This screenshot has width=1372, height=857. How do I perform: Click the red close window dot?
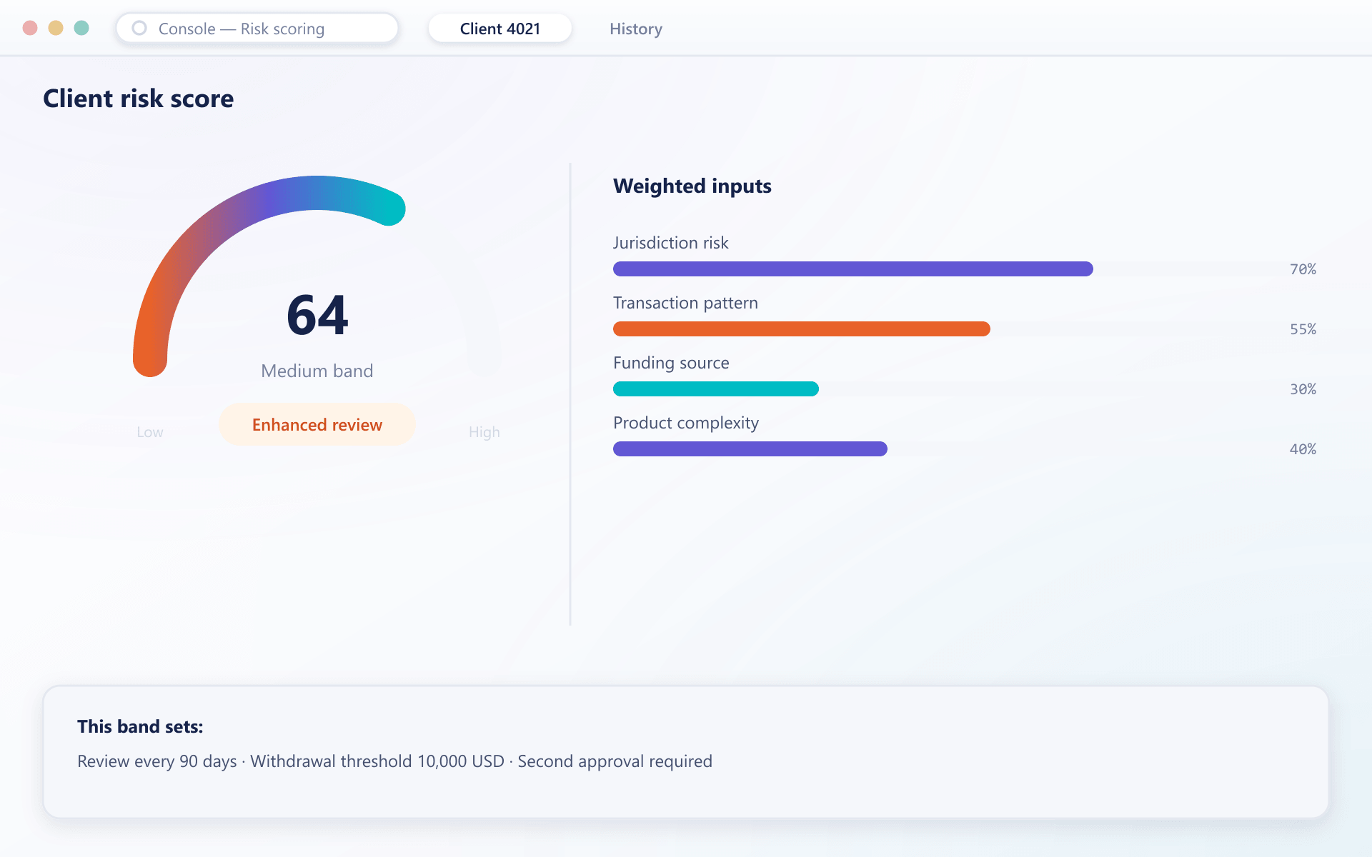point(30,28)
